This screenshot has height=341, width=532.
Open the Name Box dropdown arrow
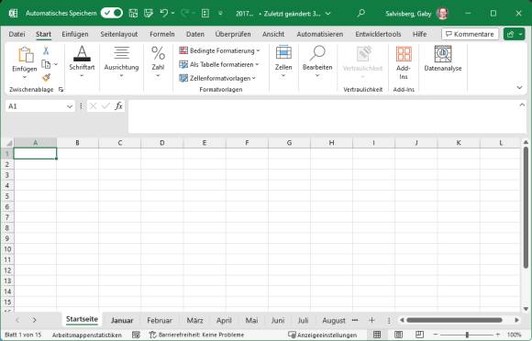coord(70,106)
